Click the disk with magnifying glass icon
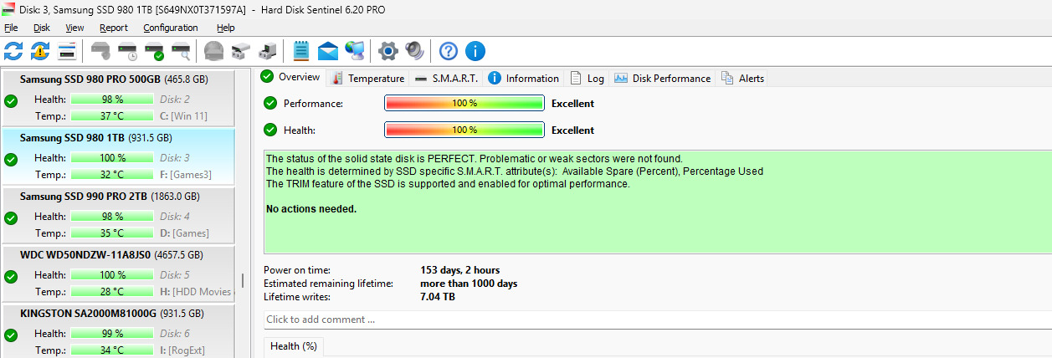 (x=181, y=51)
